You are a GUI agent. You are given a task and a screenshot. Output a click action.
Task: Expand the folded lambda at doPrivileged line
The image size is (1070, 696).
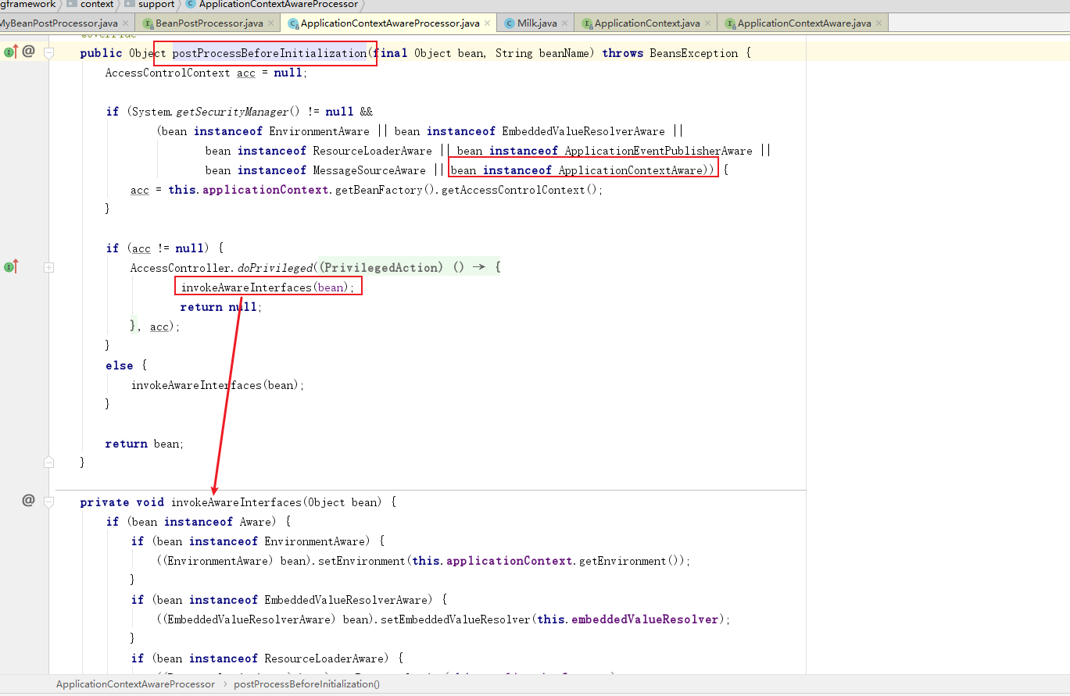(48, 267)
